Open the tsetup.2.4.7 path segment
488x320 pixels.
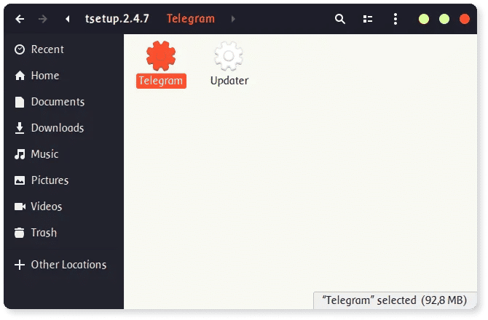point(117,19)
